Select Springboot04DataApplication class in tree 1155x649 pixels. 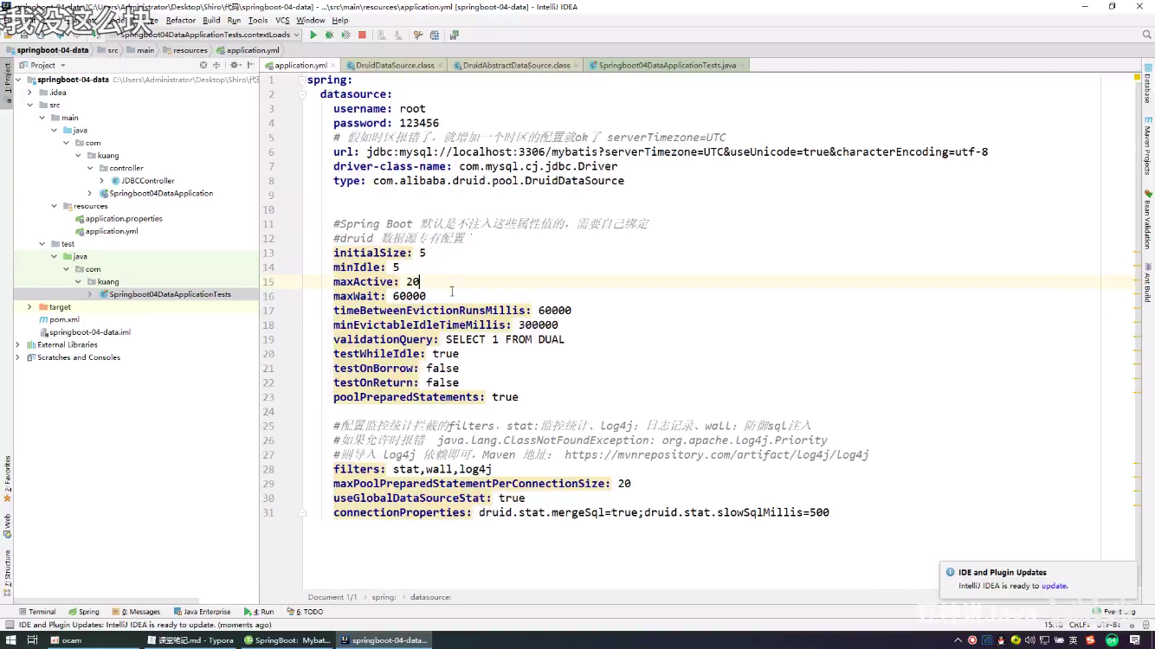(x=161, y=194)
